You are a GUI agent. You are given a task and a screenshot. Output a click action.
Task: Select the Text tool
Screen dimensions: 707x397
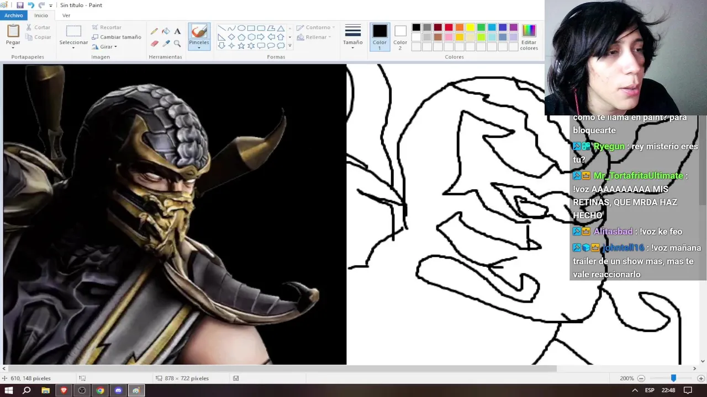[177, 31]
